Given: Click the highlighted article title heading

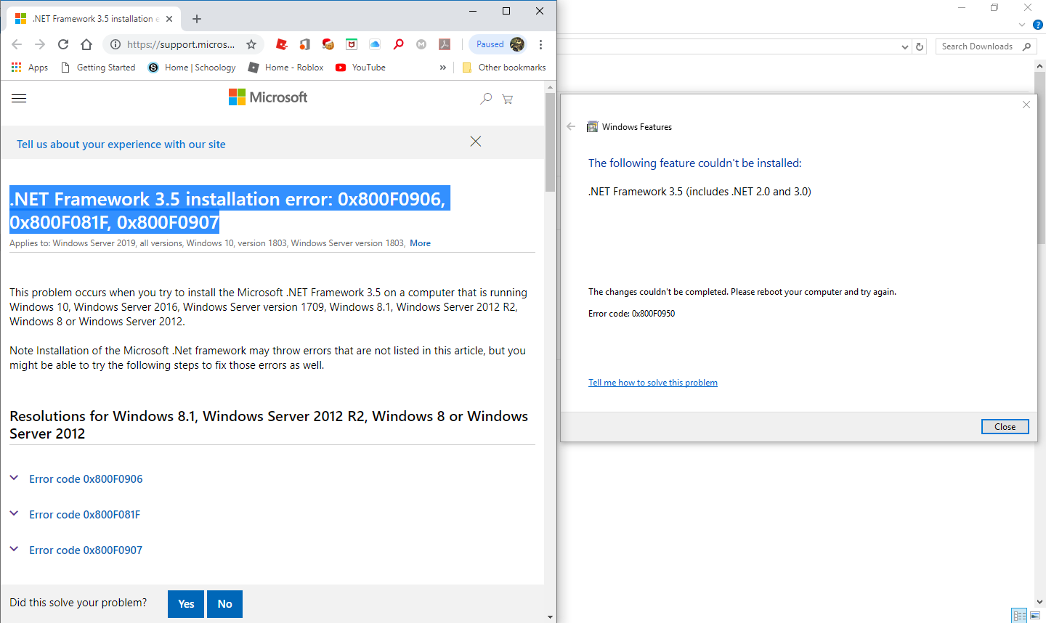Looking at the screenshot, I should [x=230, y=210].
